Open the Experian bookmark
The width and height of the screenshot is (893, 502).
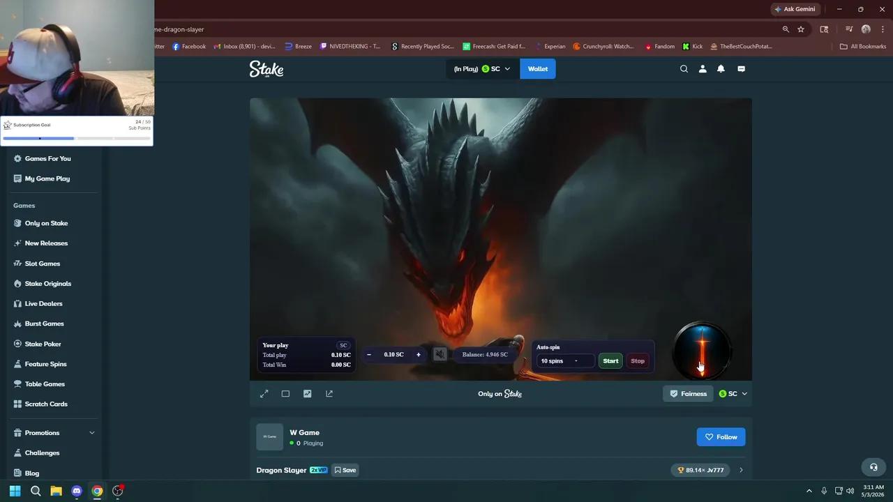550,47
